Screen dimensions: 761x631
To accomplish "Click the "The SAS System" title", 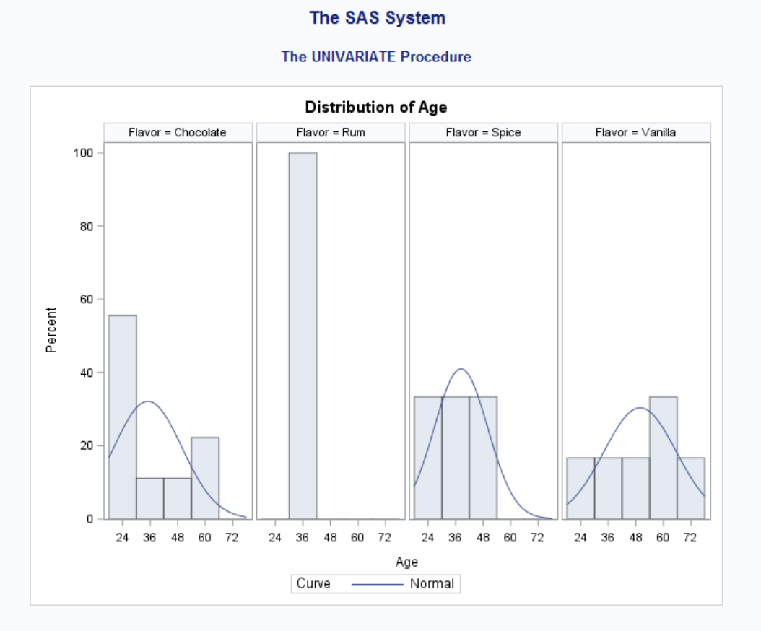I will point(377,18).
